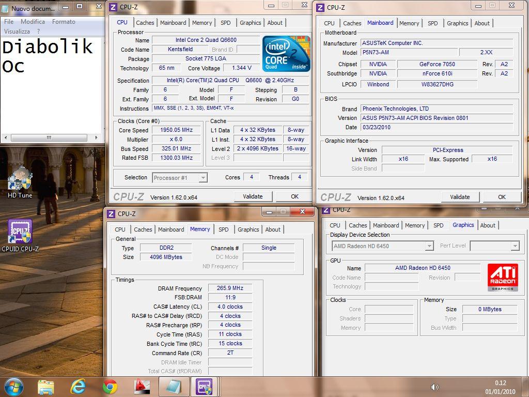Click the motherboard model P5N73-AM field

pos(409,52)
